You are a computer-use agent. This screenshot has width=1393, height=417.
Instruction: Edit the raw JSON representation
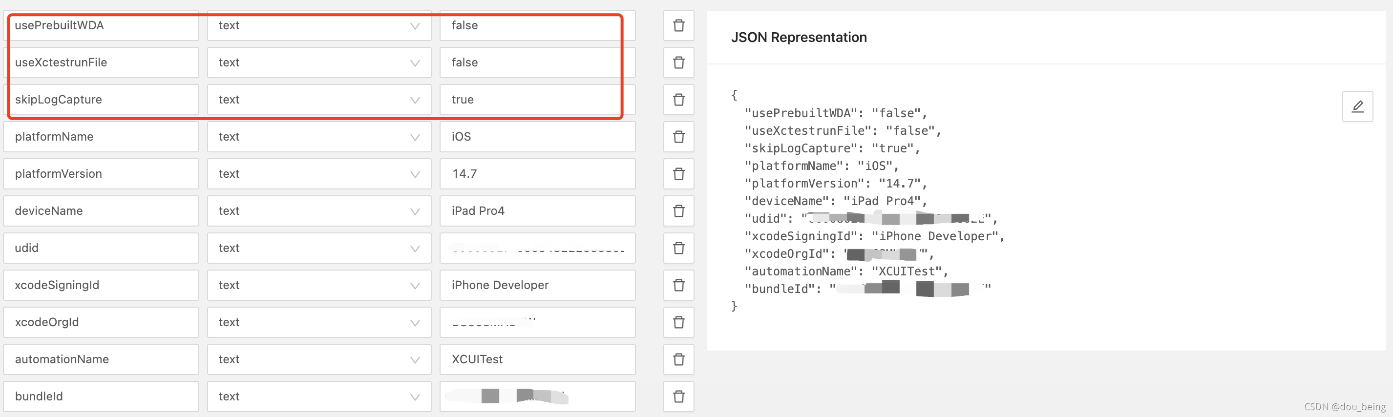[x=1357, y=106]
